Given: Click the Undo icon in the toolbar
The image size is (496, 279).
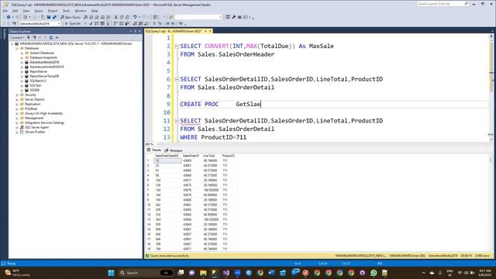Looking at the screenshot, I should (135, 17).
